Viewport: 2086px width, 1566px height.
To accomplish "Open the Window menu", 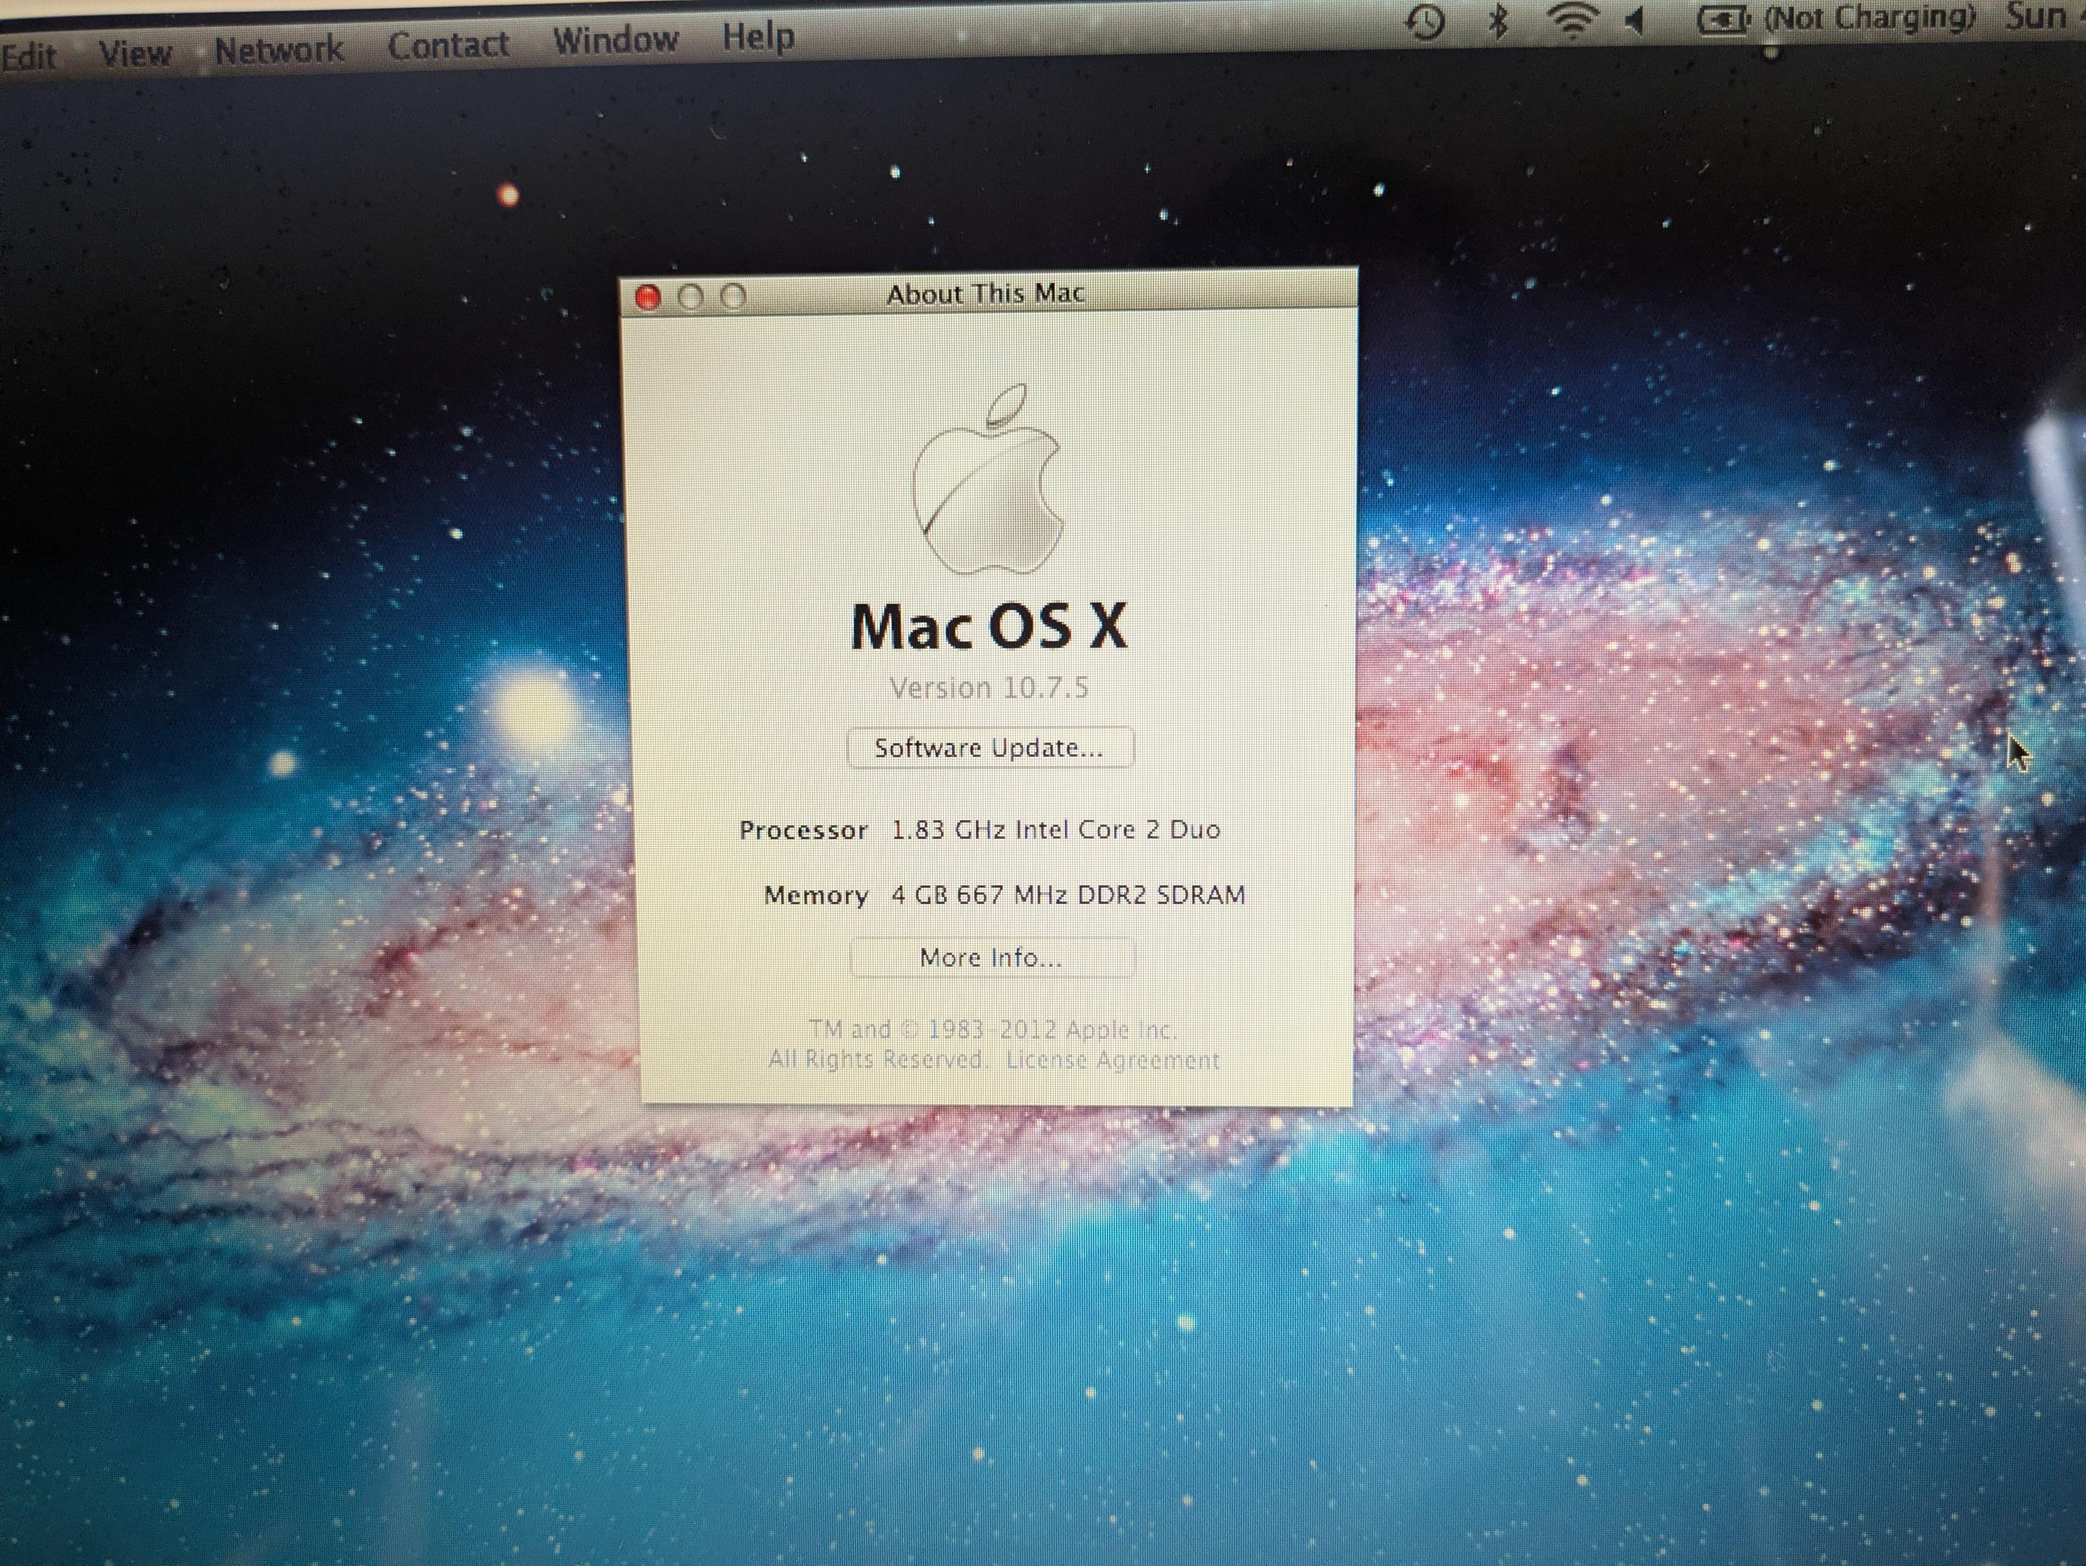I will point(616,40).
